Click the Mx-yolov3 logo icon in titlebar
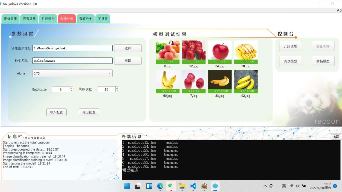Viewport: 342px width, 192px height. 3,4
